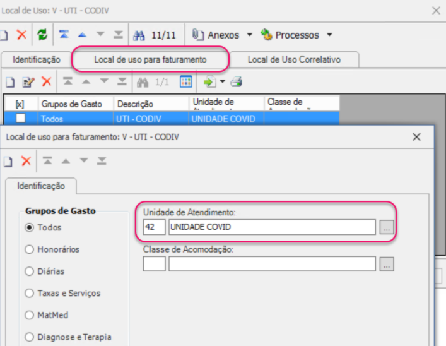
Task: Go to previous record, blue up arrow
Action: pos(82,35)
